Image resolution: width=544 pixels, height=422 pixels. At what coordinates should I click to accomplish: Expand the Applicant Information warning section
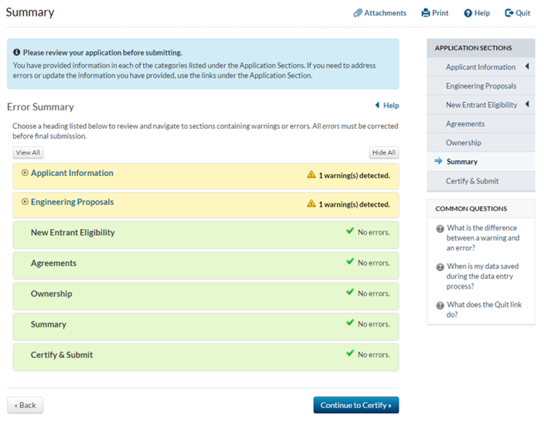point(72,173)
